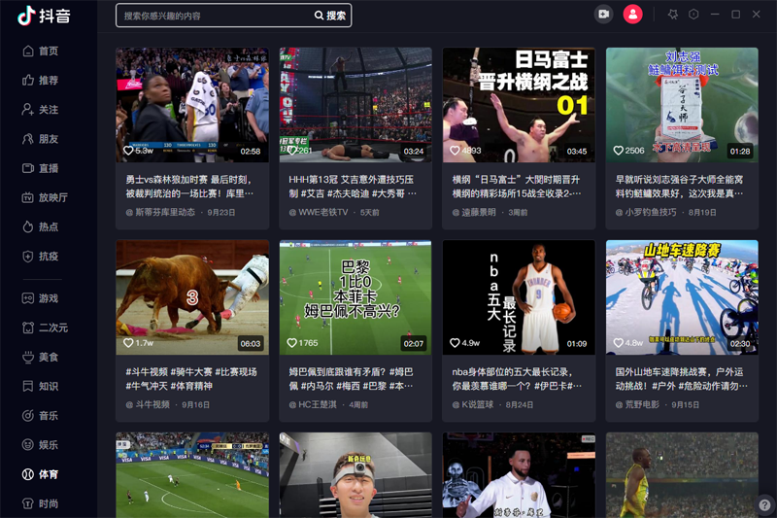777x518 pixels.
Task: Open 抗疫 shield icon in sidebar
Action: pos(28,256)
